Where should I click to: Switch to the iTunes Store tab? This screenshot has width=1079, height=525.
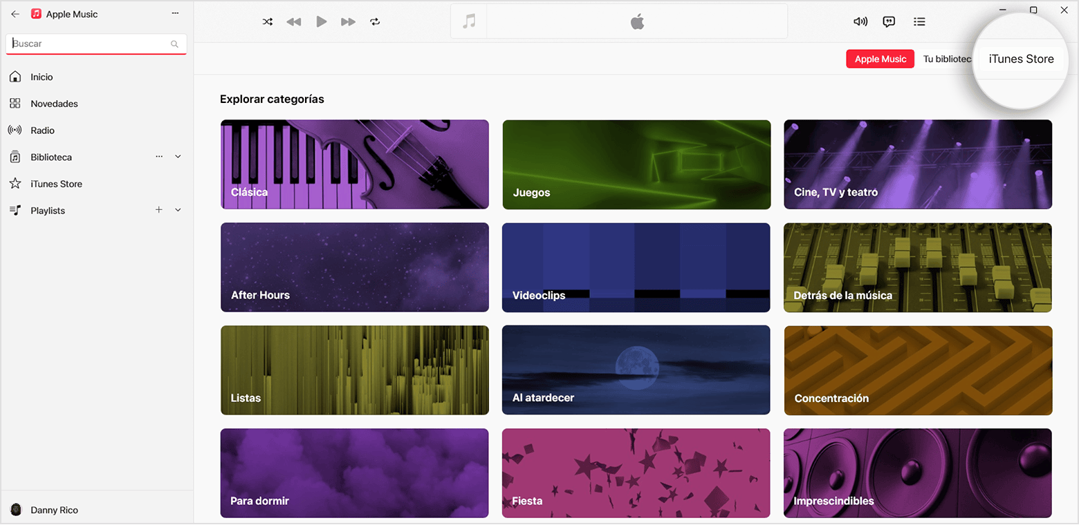pyautogui.click(x=1021, y=59)
